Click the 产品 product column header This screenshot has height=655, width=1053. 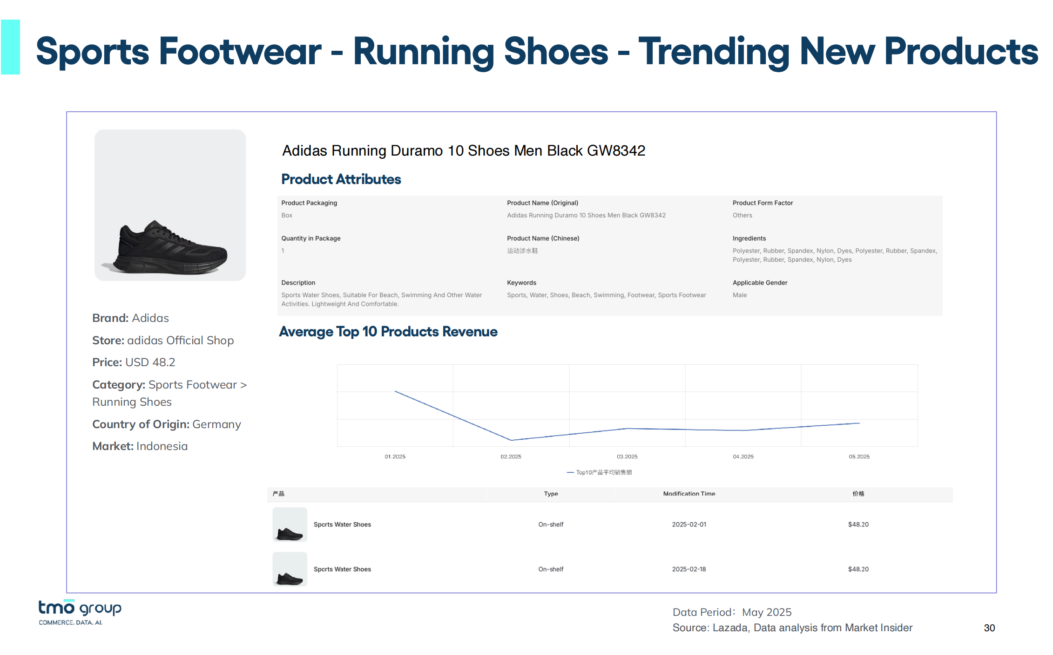(x=278, y=494)
